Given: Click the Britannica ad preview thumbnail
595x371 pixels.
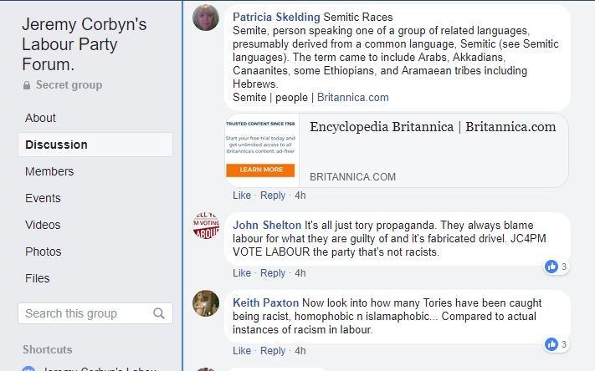Looking at the screenshot, I should pyautogui.click(x=261, y=150).
